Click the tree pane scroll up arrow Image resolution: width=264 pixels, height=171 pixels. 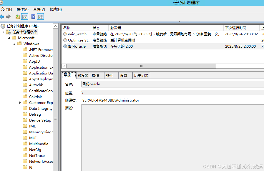[x=55, y=26]
